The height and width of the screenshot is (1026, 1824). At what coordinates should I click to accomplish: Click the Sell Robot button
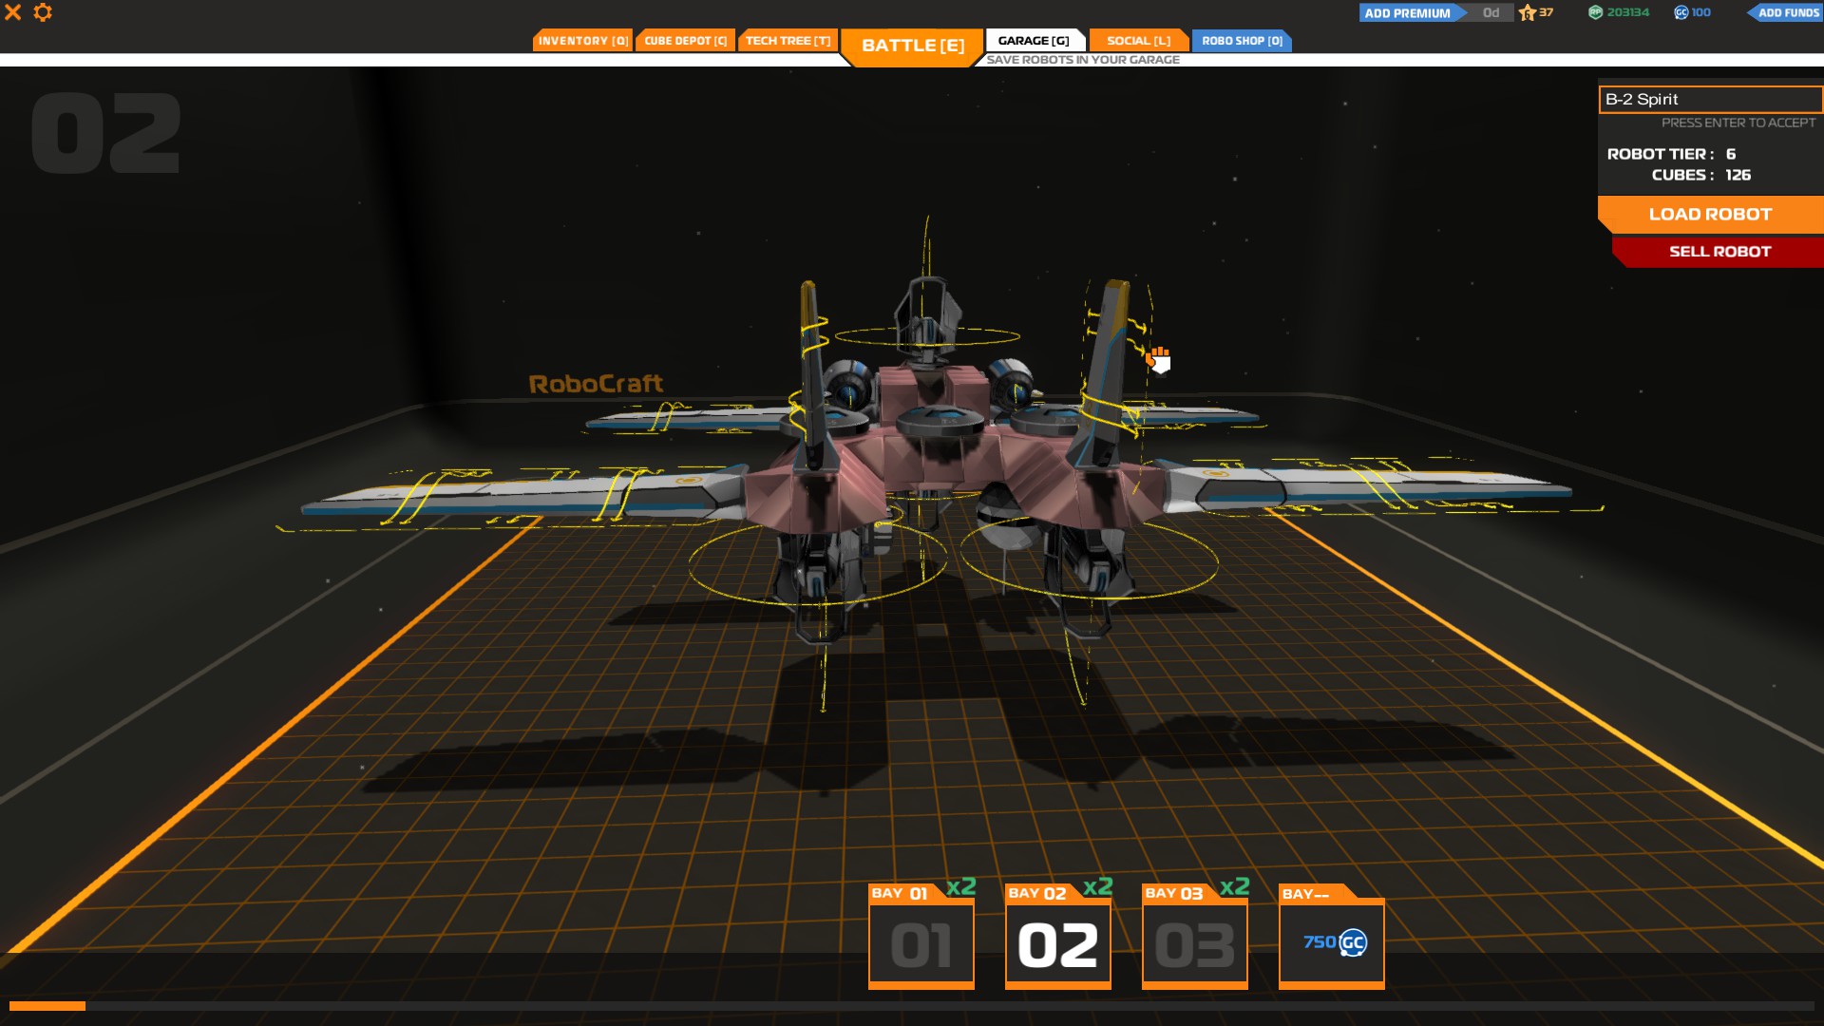(x=1719, y=252)
